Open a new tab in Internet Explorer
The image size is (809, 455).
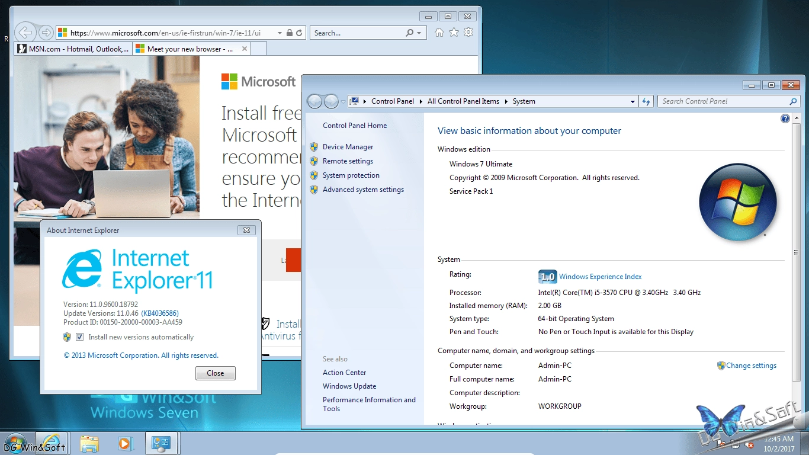[x=259, y=49]
